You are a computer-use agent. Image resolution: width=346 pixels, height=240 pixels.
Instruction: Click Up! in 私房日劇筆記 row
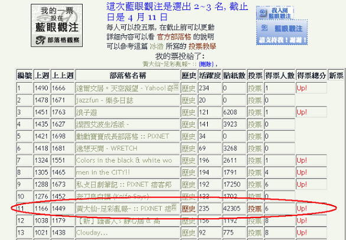(302, 185)
